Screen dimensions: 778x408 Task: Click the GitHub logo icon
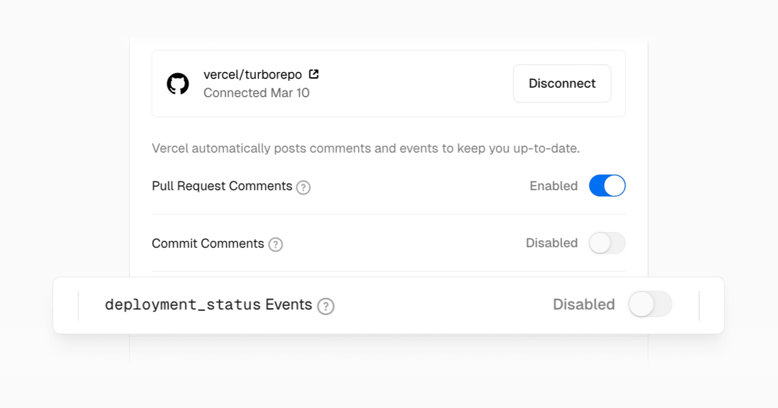click(x=178, y=84)
